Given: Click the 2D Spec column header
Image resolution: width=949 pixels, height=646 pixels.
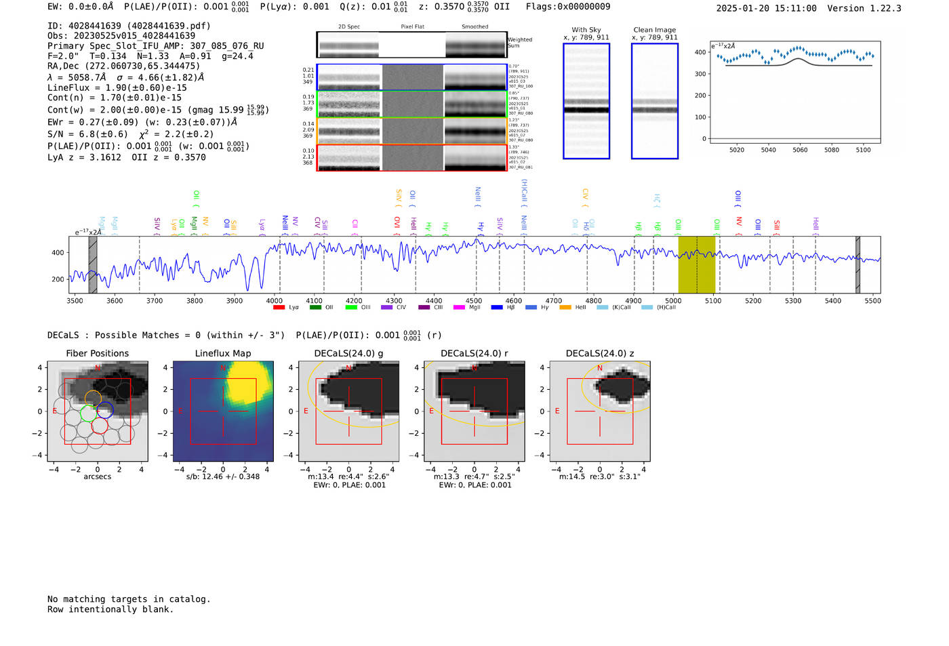Looking at the screenshot, I should pyautogui.click(x=349, y=26).
